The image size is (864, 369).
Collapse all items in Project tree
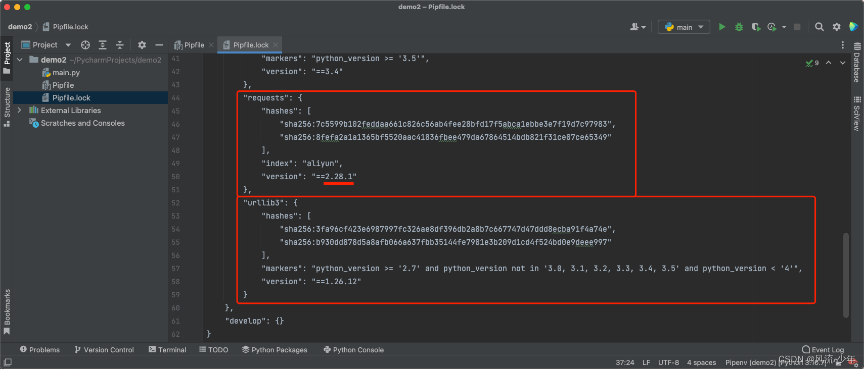point(120,45)
